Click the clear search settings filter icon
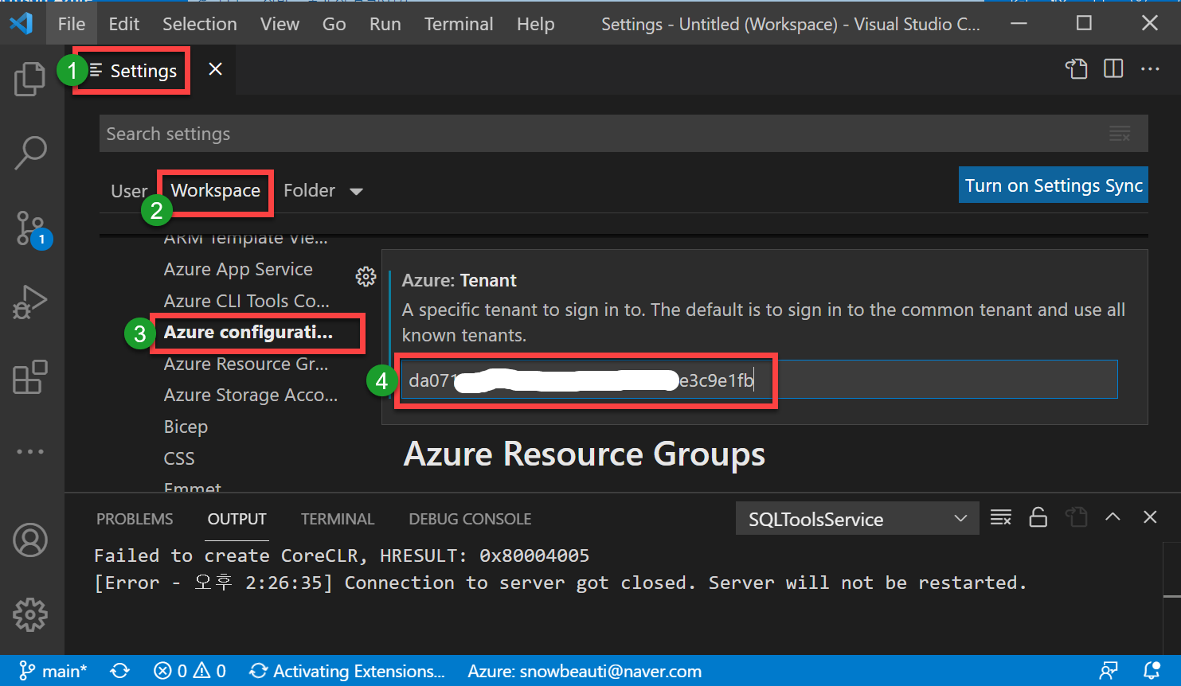Screen dimensions: 1181x686 (1120, 134)
